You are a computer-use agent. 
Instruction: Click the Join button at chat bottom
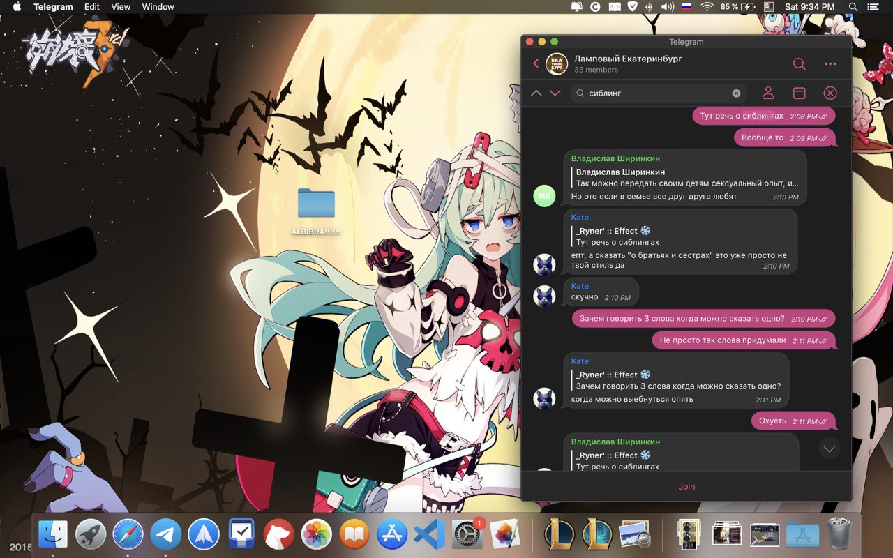tap(686, 486)
